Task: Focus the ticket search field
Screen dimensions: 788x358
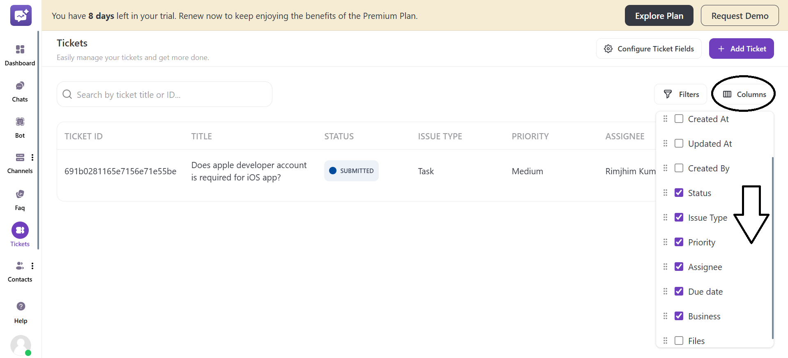Action: point(164,95)
